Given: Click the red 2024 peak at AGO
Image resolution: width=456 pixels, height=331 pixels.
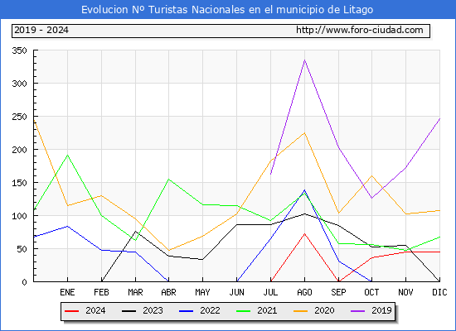Looking at the screenshot, I should tap(304, 233).
